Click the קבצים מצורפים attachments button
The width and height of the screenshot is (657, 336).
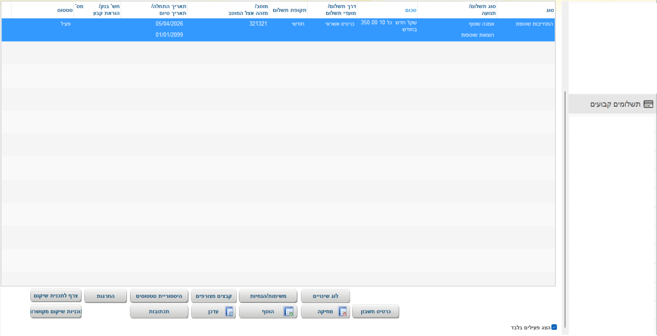(x=213, y=296)
